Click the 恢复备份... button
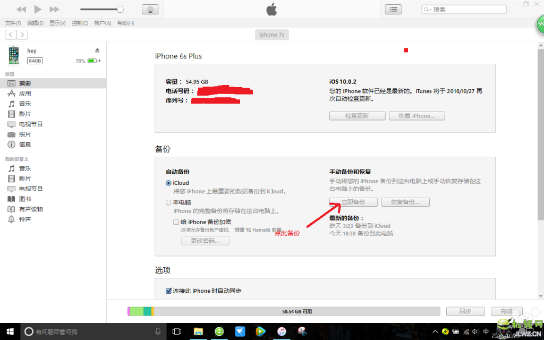 click(405, 202)
